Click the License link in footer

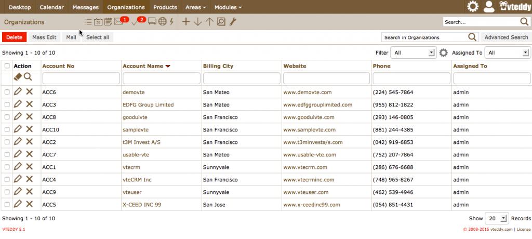point(524,230)
